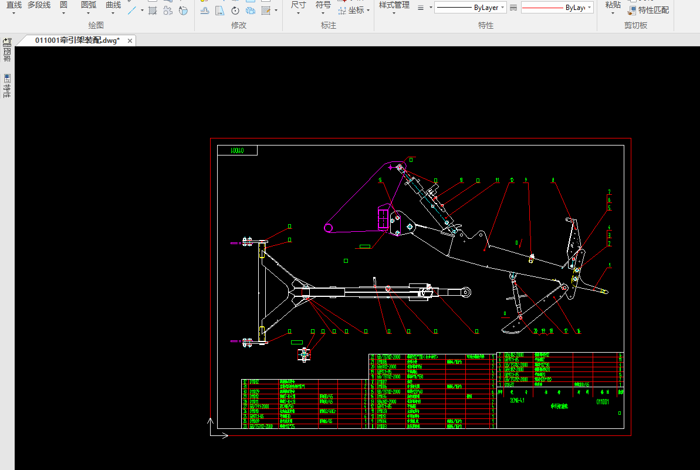Click the diagonal line tool icon in 绘图
The height and width of the screenshot is (470, 700).
click(x=133, y=11)
